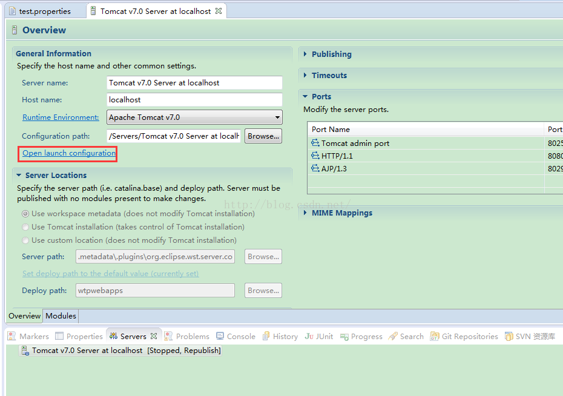
Task: Open the Git Repositories view tab
Action: pos(464,336)
